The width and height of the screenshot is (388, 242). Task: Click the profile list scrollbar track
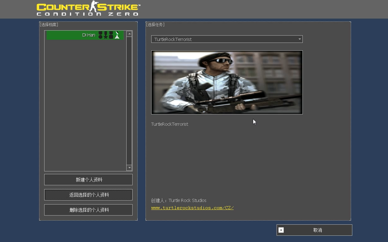pyautogui.click(x=129, y=101)
